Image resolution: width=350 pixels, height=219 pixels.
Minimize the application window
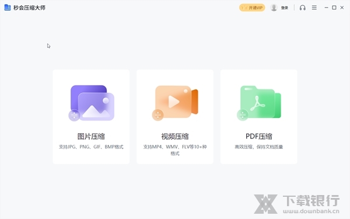[326, 8]
